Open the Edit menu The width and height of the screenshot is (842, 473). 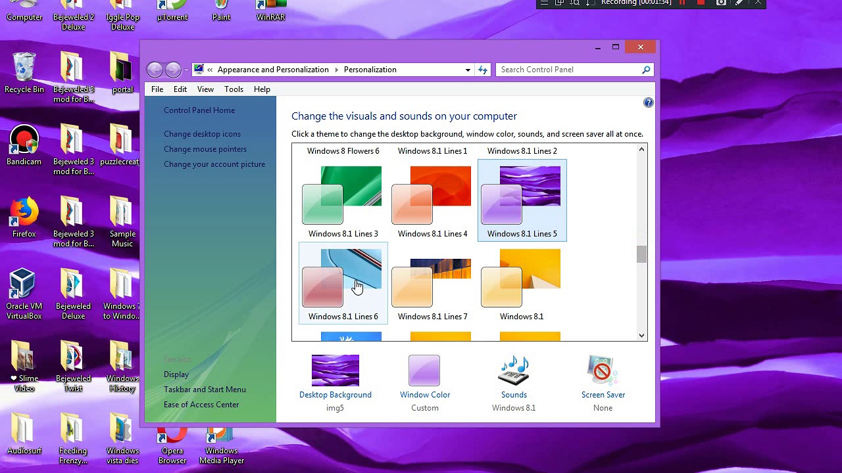(180, 89)
